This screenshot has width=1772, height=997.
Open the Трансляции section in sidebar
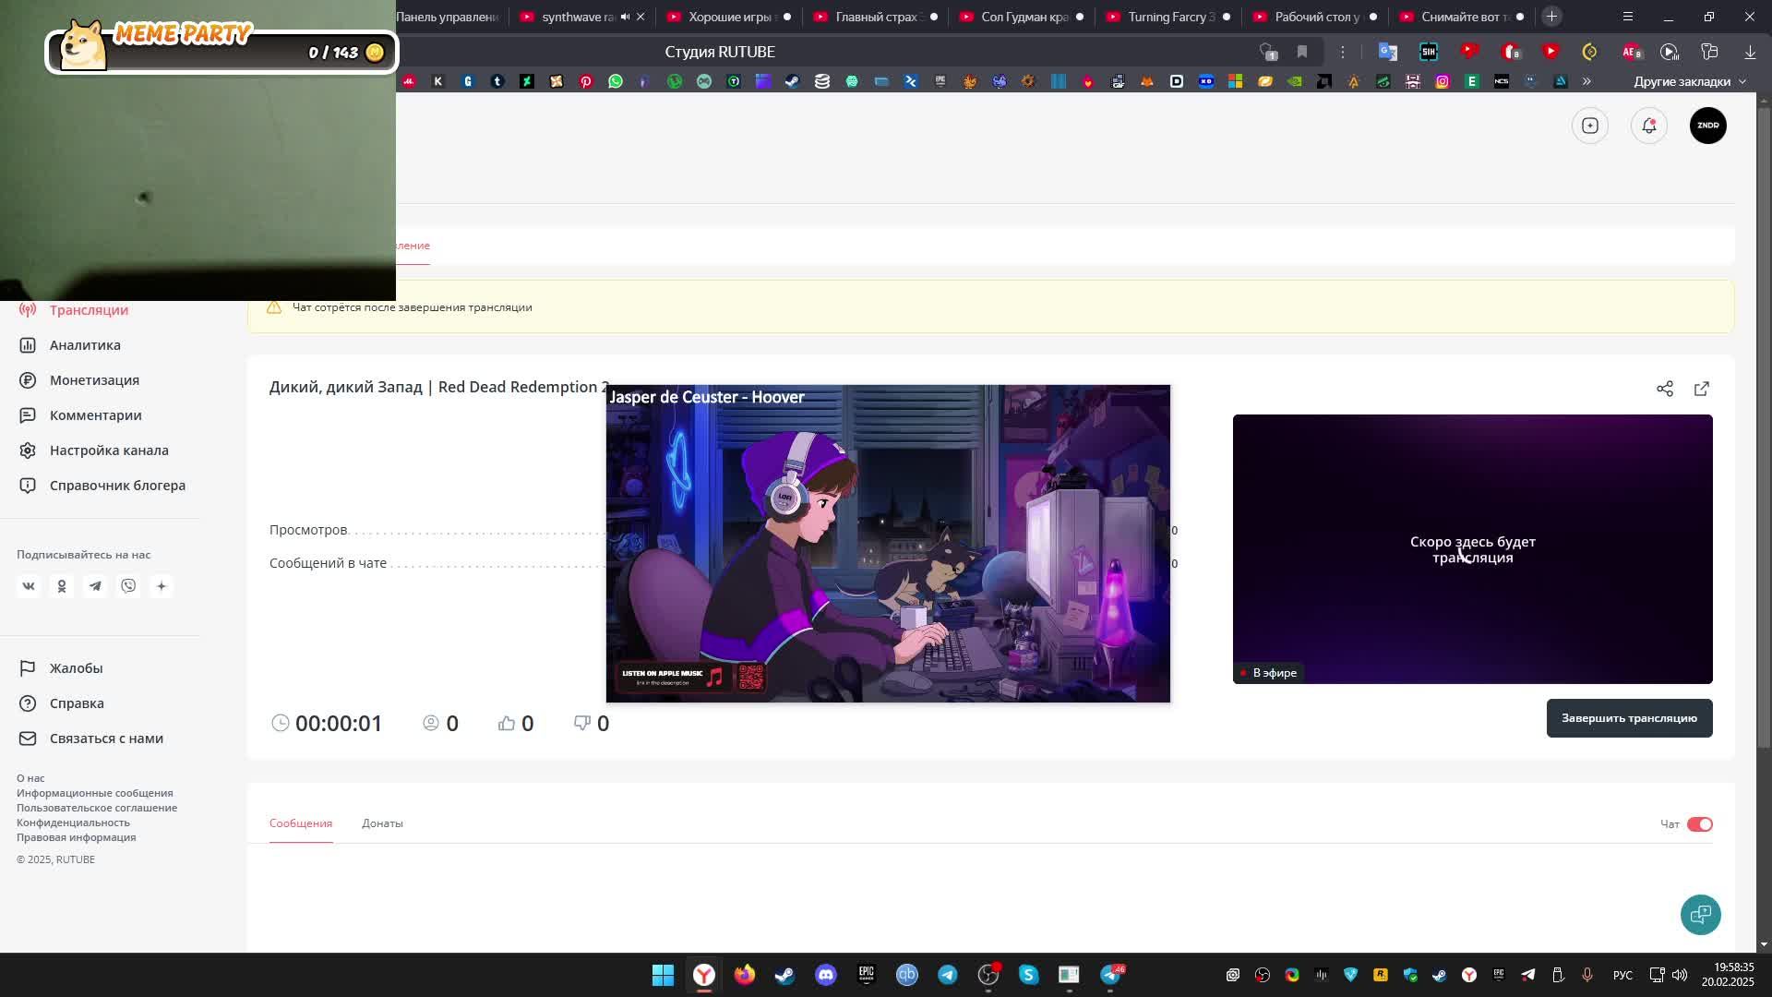click(89, 310)
